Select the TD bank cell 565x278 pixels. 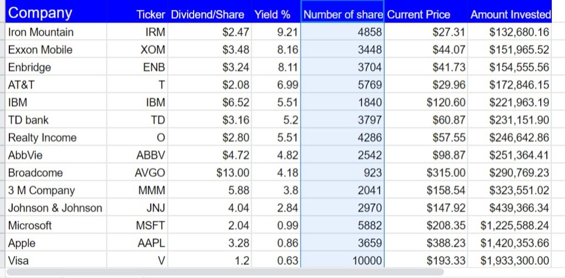pyautogui.click(x=56, y=120)
